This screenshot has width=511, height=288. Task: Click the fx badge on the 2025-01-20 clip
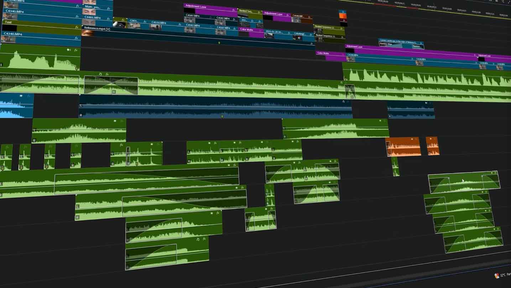click(290, 32)
